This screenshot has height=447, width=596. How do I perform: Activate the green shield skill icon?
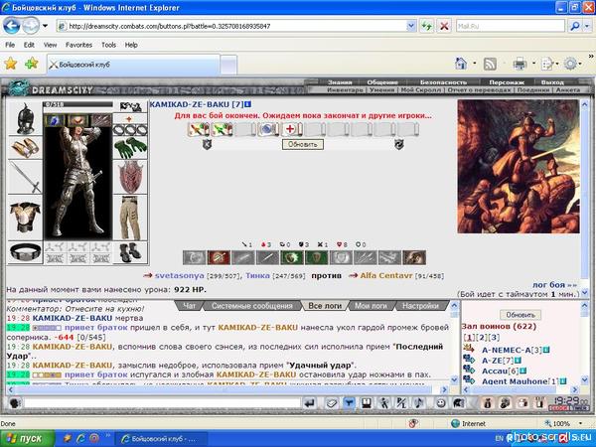point(316,257)
